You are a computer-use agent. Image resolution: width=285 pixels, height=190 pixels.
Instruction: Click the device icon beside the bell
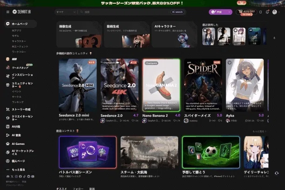tap(260, 12)
